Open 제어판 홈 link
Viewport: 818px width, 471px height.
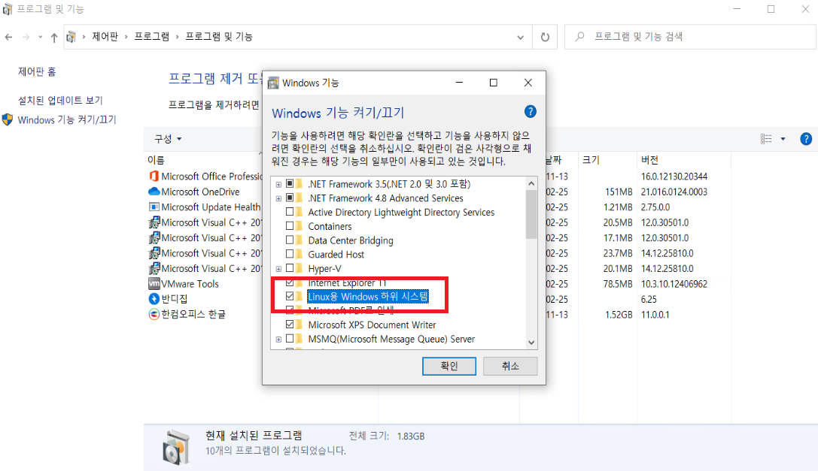coord(37,72)
